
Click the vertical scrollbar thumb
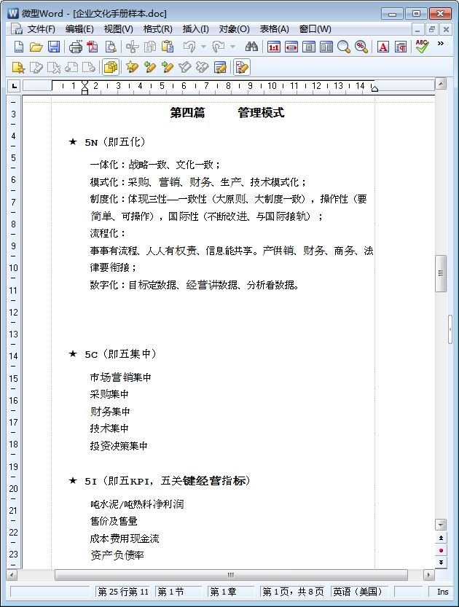441,273
